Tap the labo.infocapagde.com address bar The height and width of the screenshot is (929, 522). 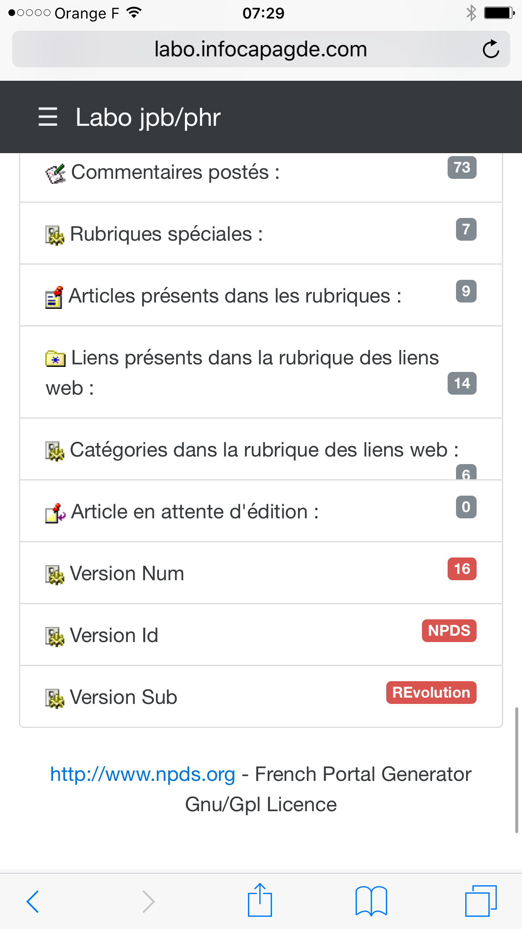click(261, 49)
